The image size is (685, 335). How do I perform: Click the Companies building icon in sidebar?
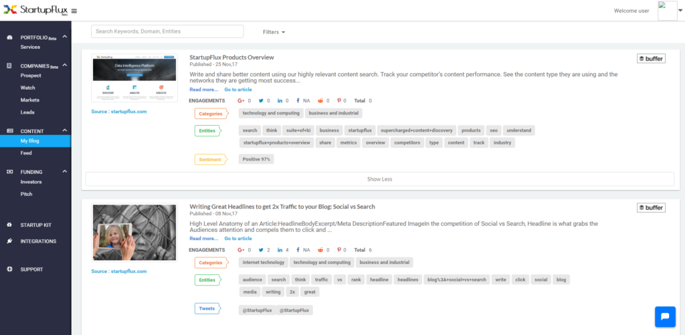pos(9,66)
